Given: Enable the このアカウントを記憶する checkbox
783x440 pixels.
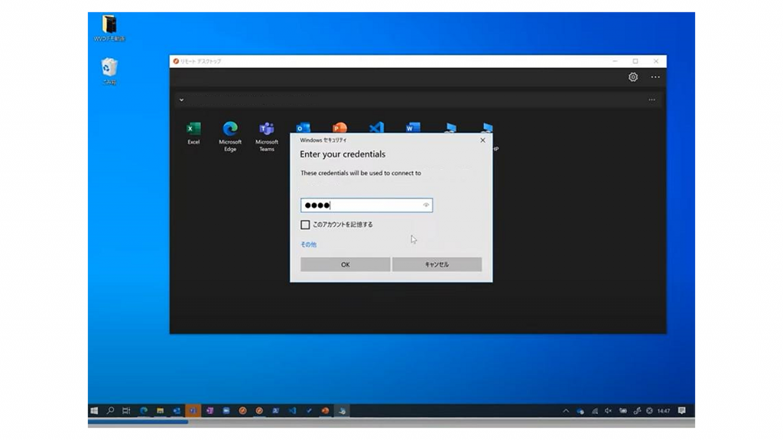Looking at the screenshot, I should click(x=305, y=225).
